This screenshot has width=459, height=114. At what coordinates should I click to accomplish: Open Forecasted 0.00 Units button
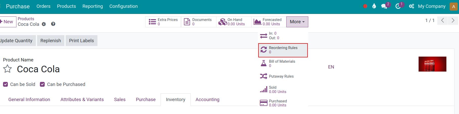[x=269, y=22]
